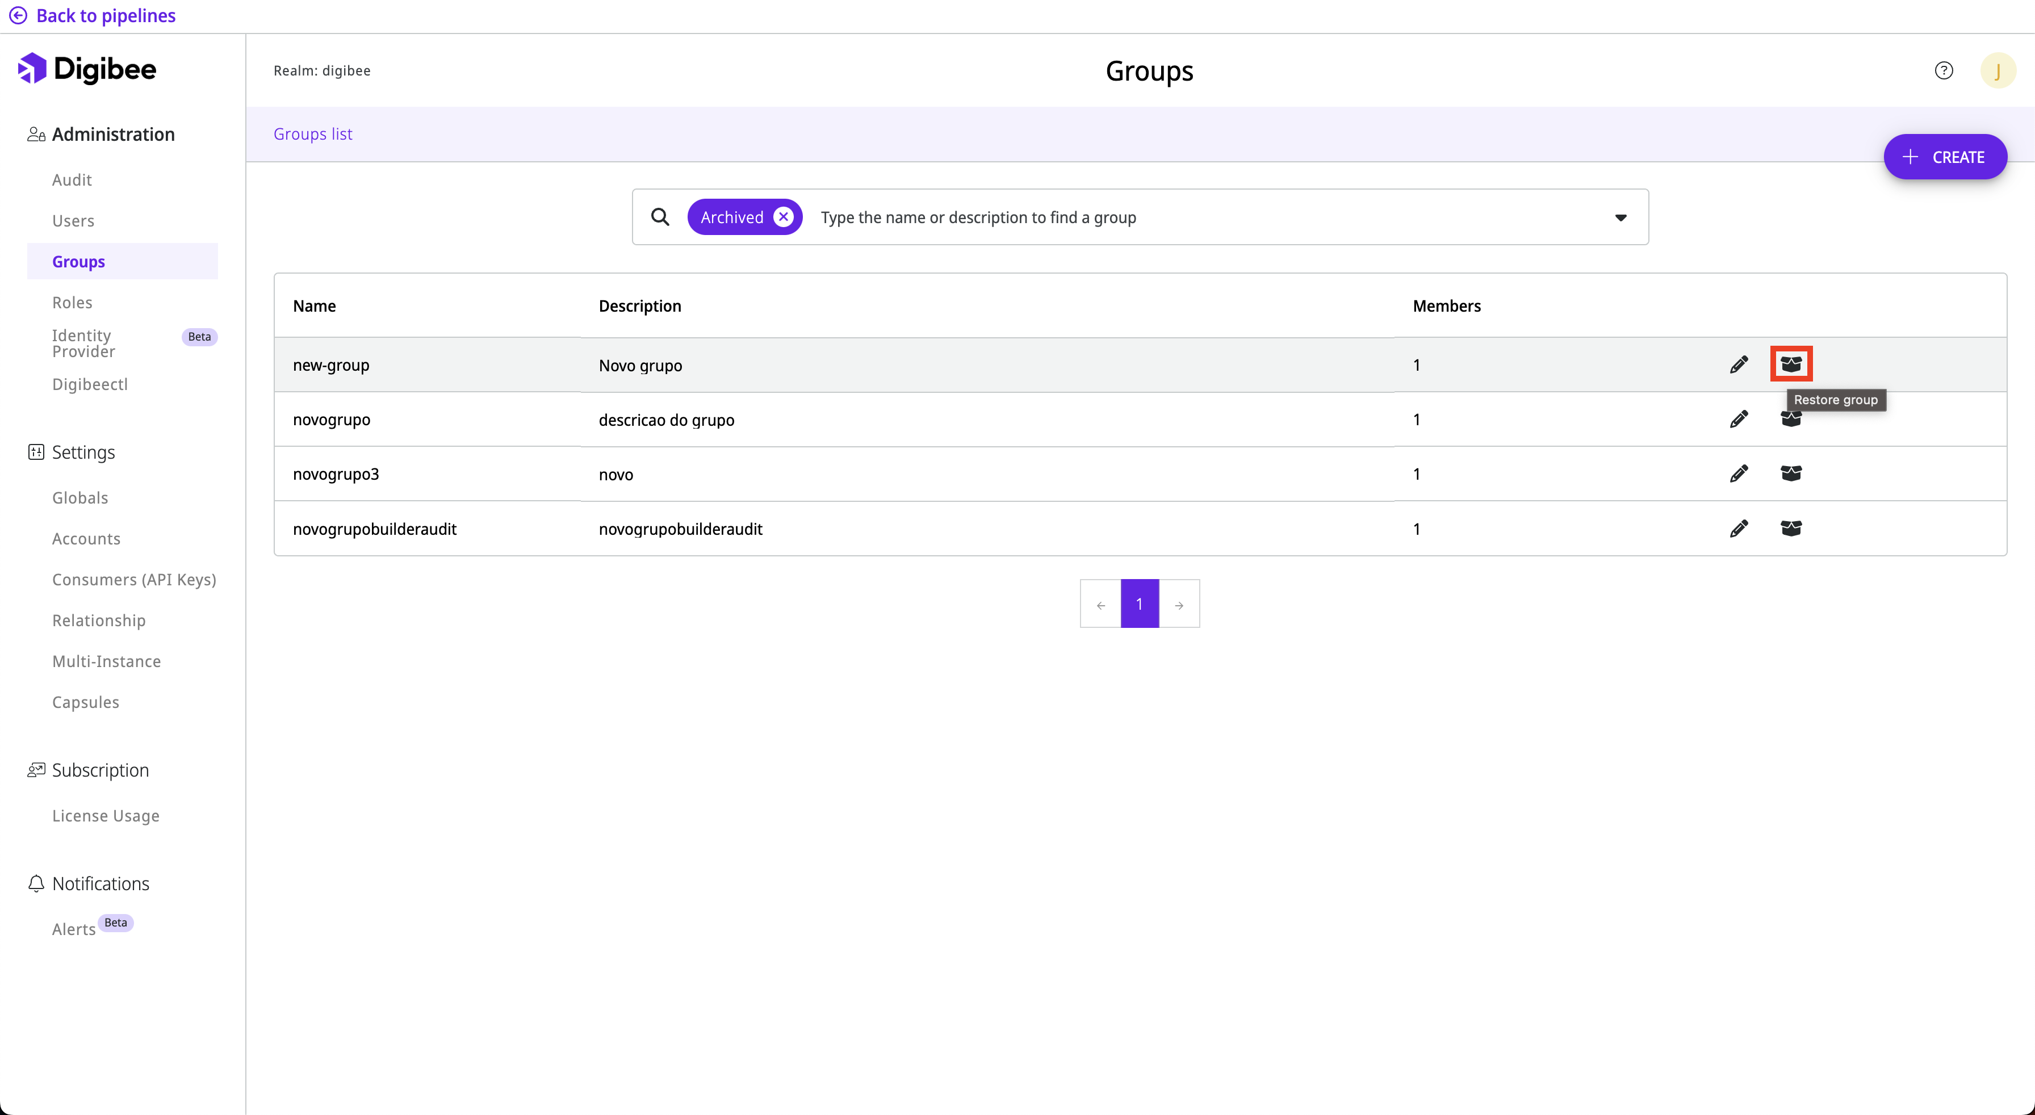Click the CREATE button

click(1944, 157)
